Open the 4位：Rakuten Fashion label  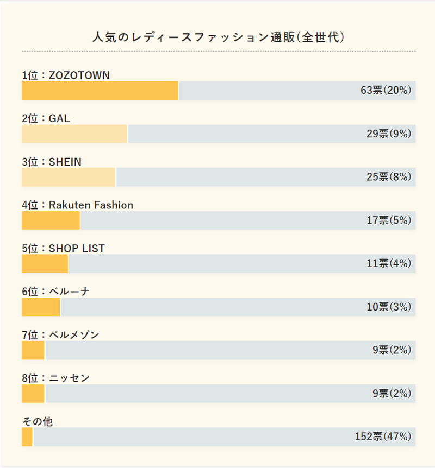click(78, 205)
